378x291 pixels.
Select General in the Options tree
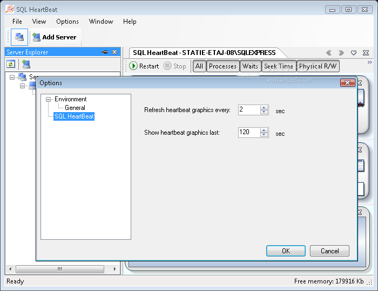click(x=75, y=108)
